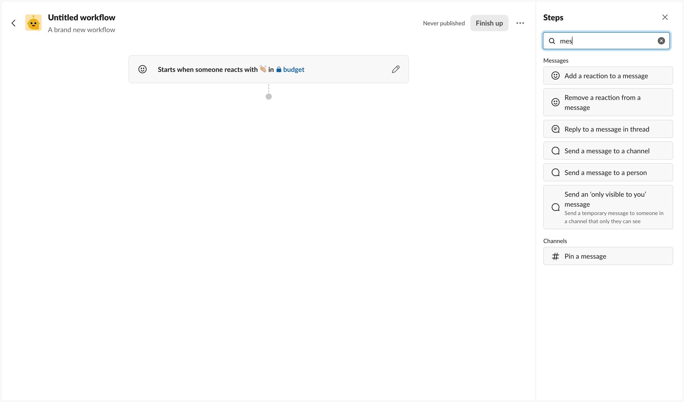
Task: Close the Steps panel
Action: [x=665, y=17]
